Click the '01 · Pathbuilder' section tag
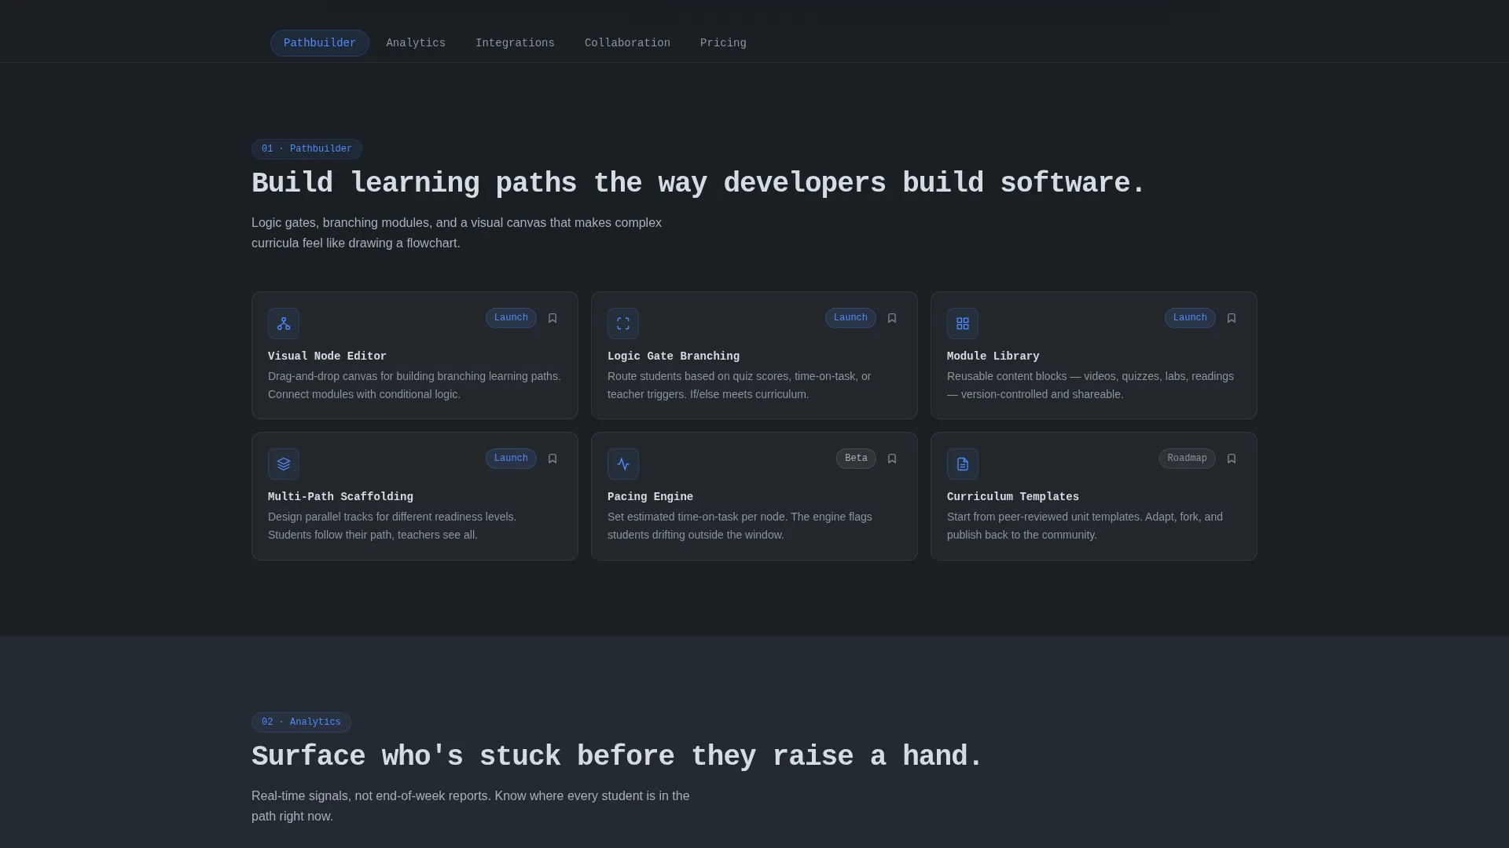 click(307, 149)
